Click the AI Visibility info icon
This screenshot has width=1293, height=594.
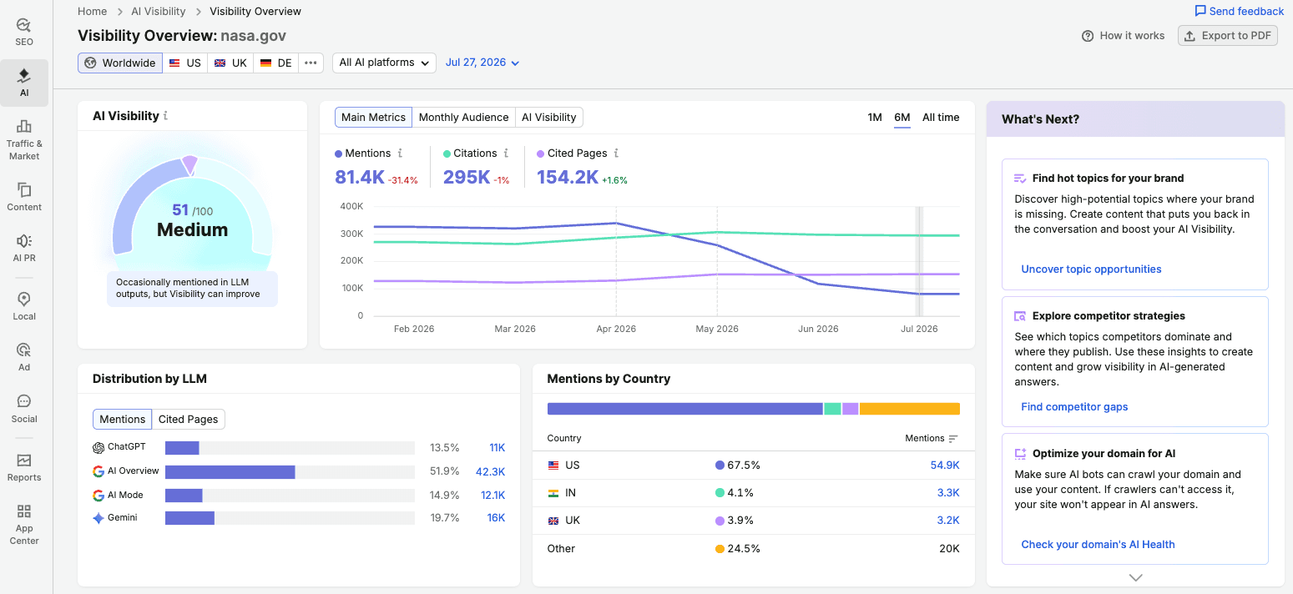pyautogui.click(x=165, y=116)
